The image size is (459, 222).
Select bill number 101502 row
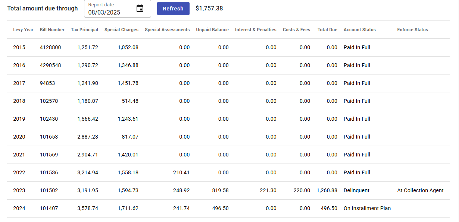pyautogui.click(x=49, y=190)
